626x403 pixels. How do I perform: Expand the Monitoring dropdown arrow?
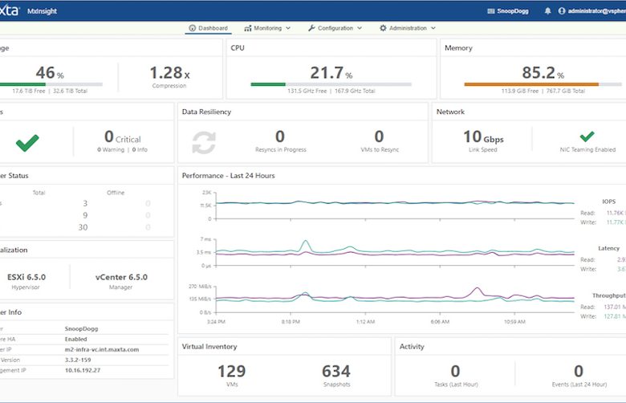(x=288, y=28)
